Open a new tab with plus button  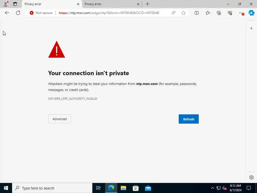(147, 4)
